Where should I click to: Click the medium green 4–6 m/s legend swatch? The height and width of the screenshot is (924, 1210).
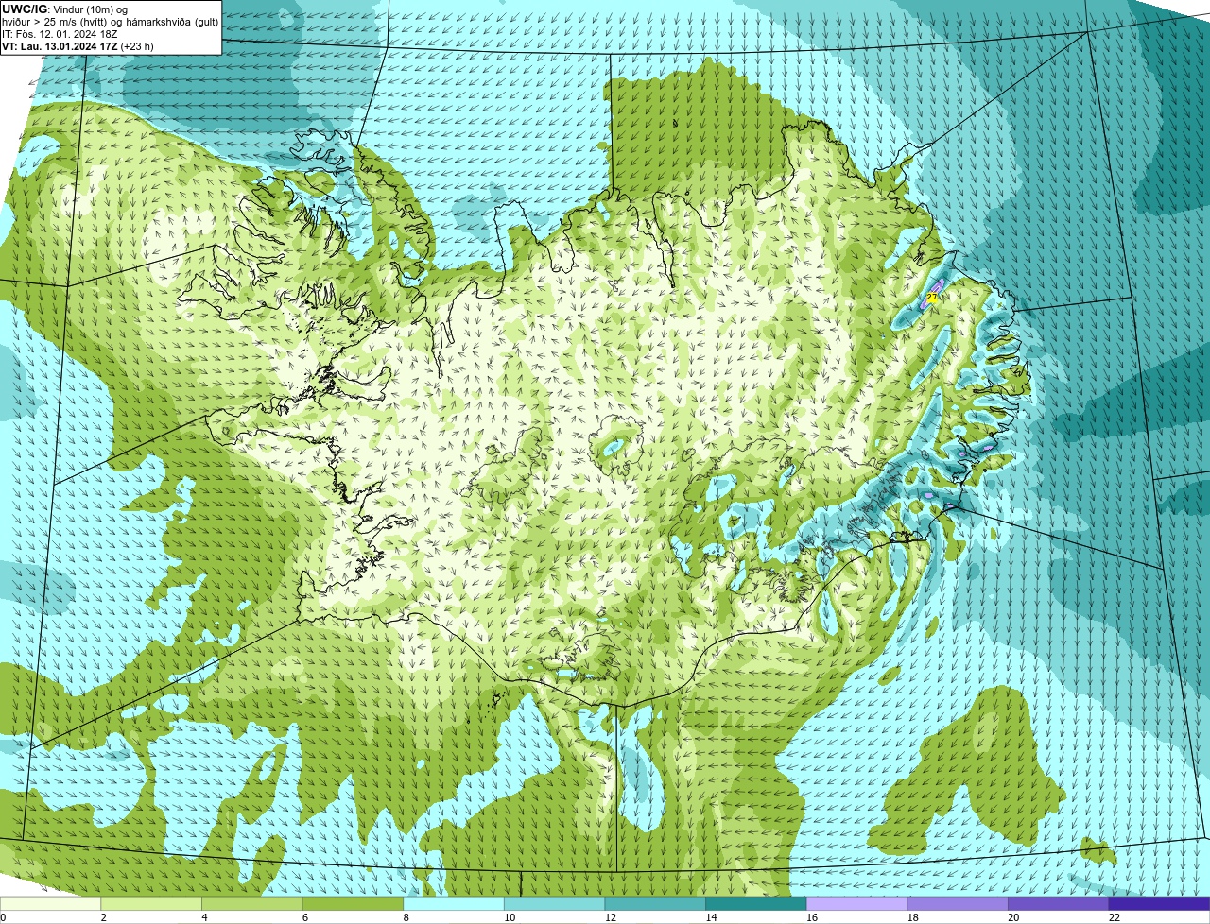(x=252, y=903)
